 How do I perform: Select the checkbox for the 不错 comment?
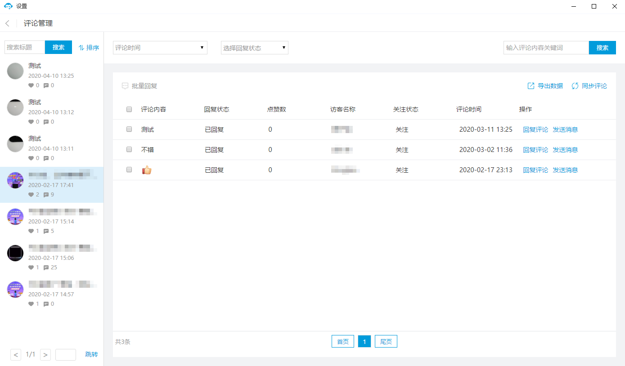pyautogui.click(x=129, y=150)
